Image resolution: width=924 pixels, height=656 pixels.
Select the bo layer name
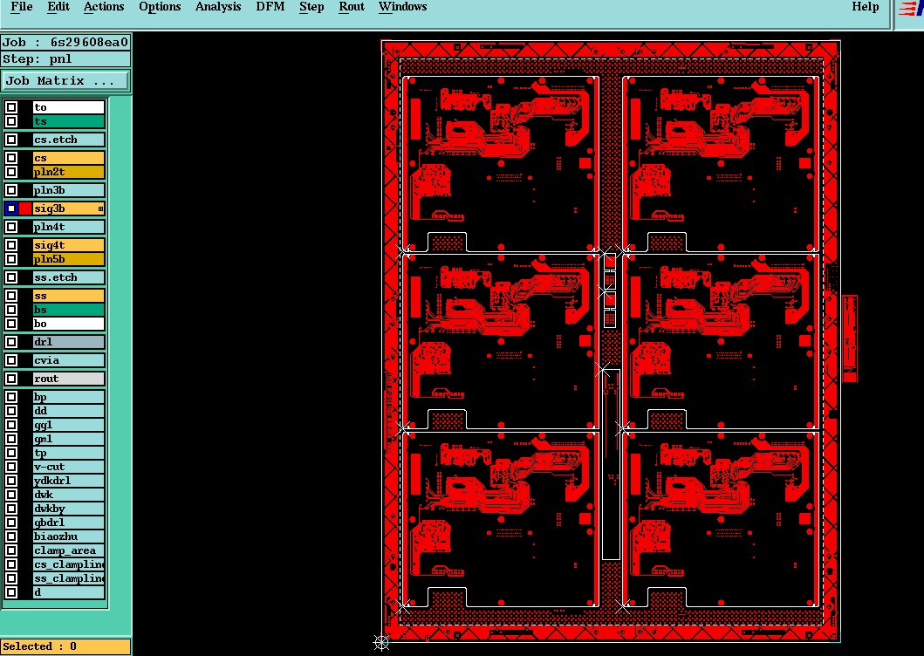[x=69, y=324]
